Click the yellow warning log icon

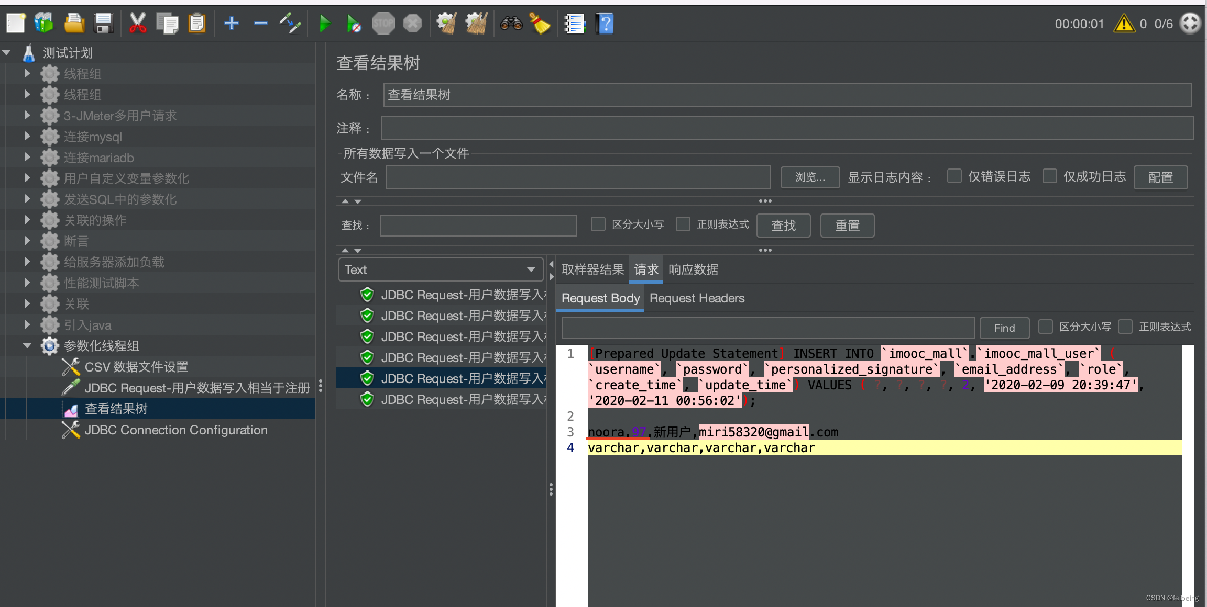1124,24
